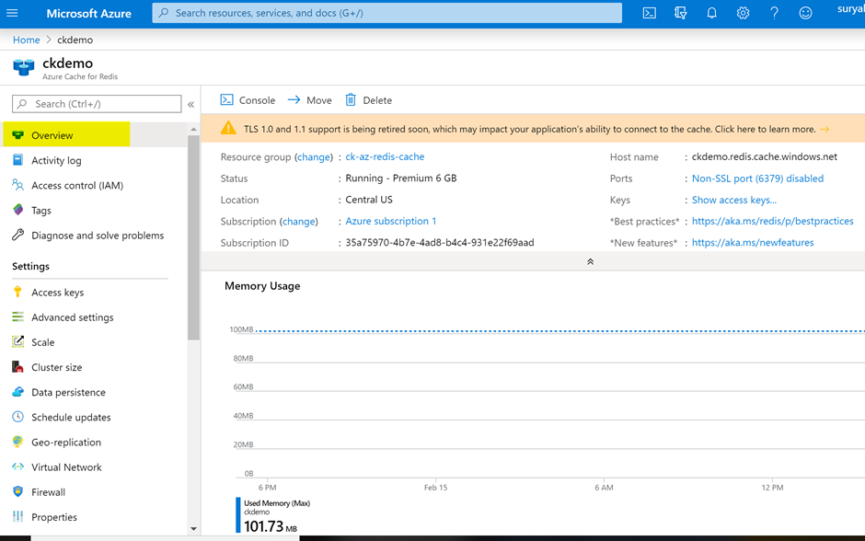Click Show access keys link

point(733,200)
